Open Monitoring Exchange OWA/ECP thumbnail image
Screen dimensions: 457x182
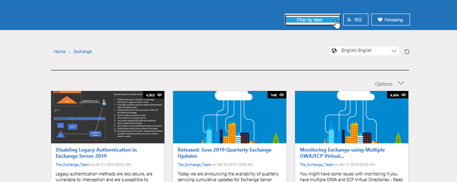(351, 117)
